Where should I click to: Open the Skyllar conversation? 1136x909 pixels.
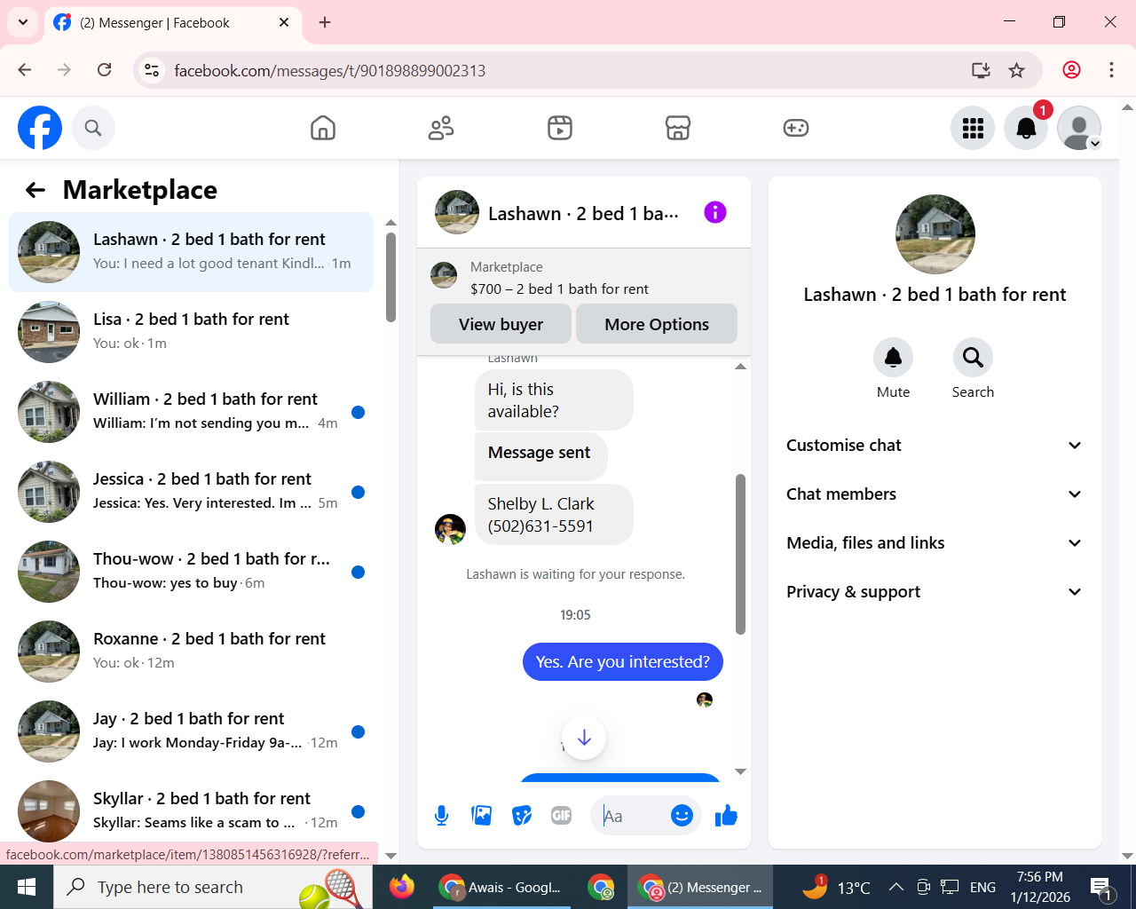point(191,811)
